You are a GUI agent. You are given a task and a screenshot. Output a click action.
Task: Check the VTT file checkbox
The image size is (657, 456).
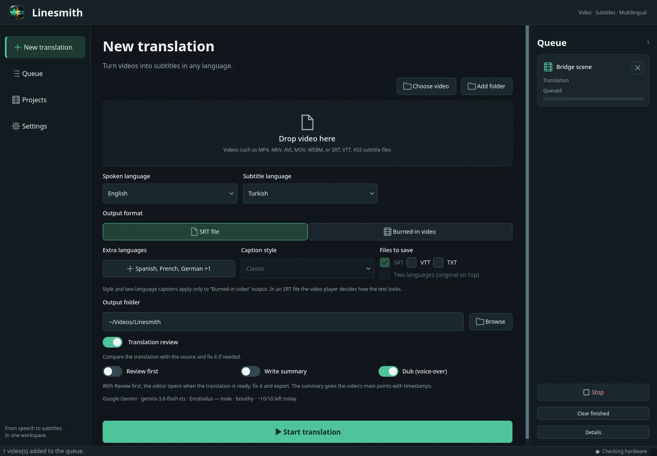point(411,263)
